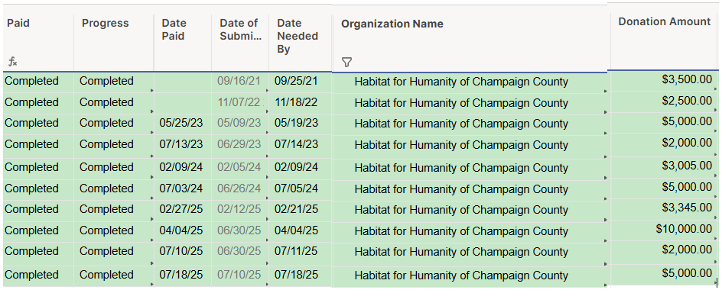Open dropdown arrow in first row Organization Name cell
The height and width of the screenshot is (290, 722).
(606, 92)
